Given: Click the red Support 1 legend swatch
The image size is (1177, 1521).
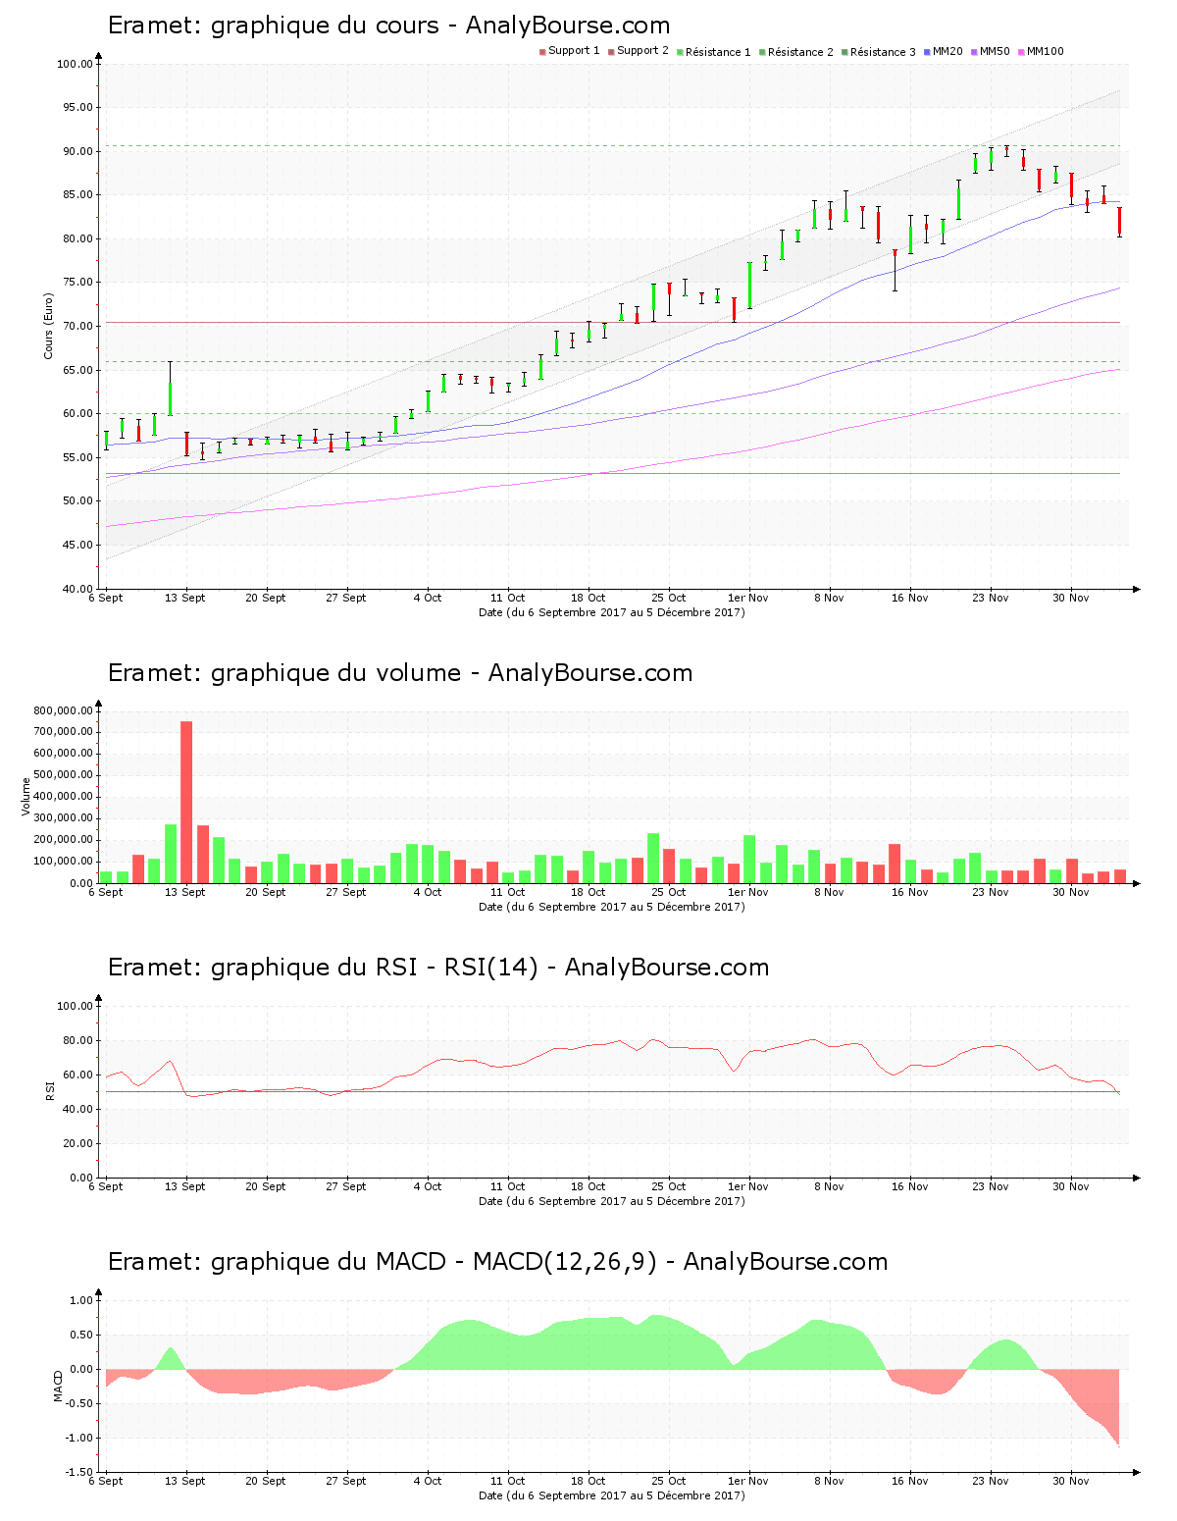Looking at the screenshot, I should [x=542, y=52].
